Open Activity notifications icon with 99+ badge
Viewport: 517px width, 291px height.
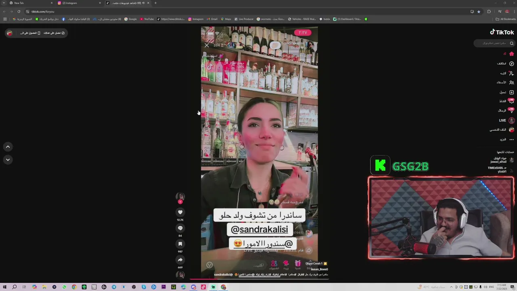coord(511,101)
